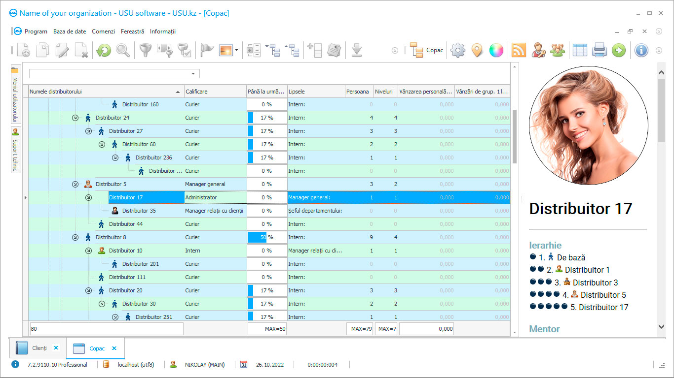Screen dimensions: 674x378
Task: Open the color wheel theme picker
Action: (x=496, y=50)
